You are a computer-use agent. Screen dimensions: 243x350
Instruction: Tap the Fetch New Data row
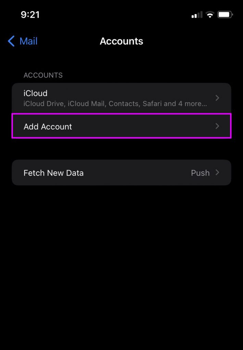[x=103, y=173]
